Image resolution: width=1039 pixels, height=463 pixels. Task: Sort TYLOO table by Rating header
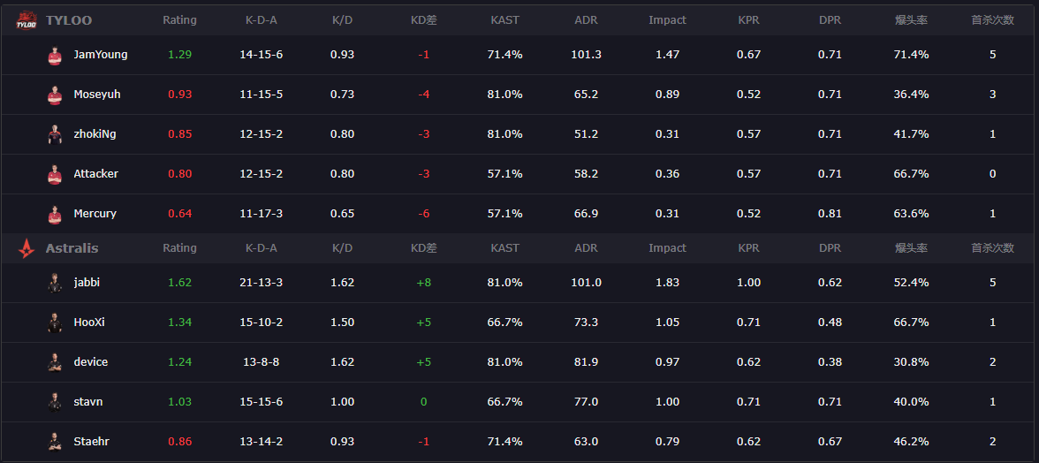[180, 20]
